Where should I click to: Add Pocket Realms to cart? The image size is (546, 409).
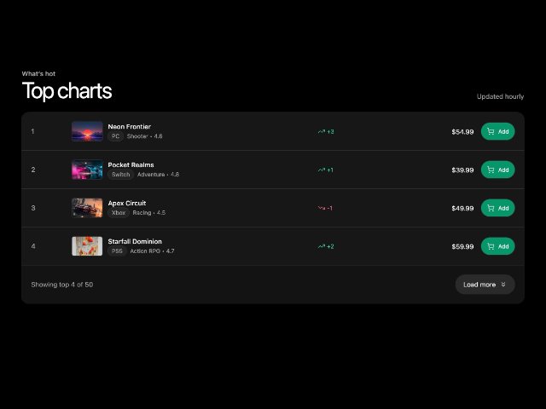(x=497, y=170)
